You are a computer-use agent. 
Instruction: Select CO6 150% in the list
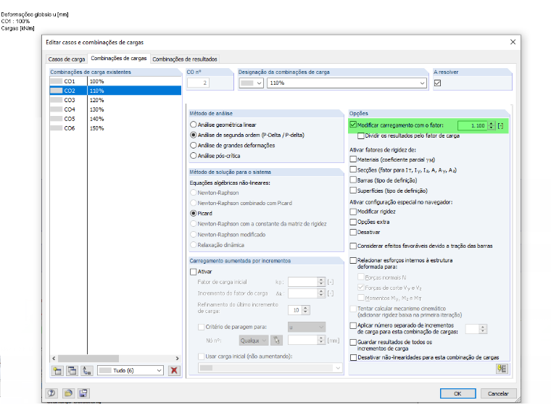pos(115,128)
